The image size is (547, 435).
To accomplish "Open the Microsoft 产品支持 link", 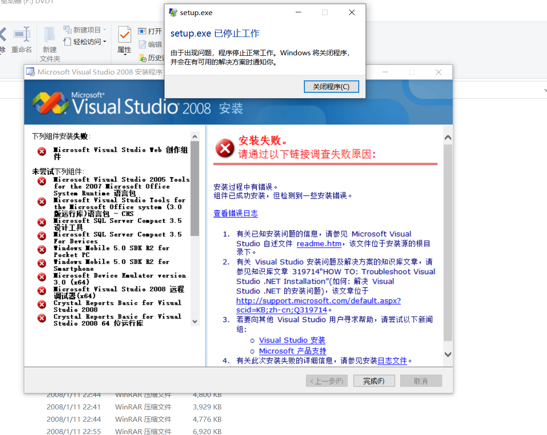I will [x=292, y=351].
